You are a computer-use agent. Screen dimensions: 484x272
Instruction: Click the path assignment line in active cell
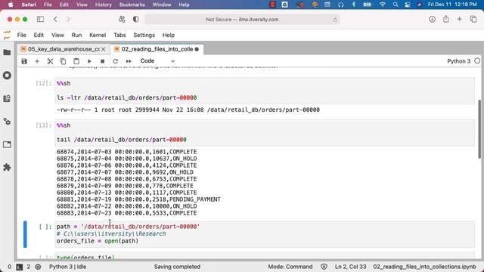[x=128, y=227]
